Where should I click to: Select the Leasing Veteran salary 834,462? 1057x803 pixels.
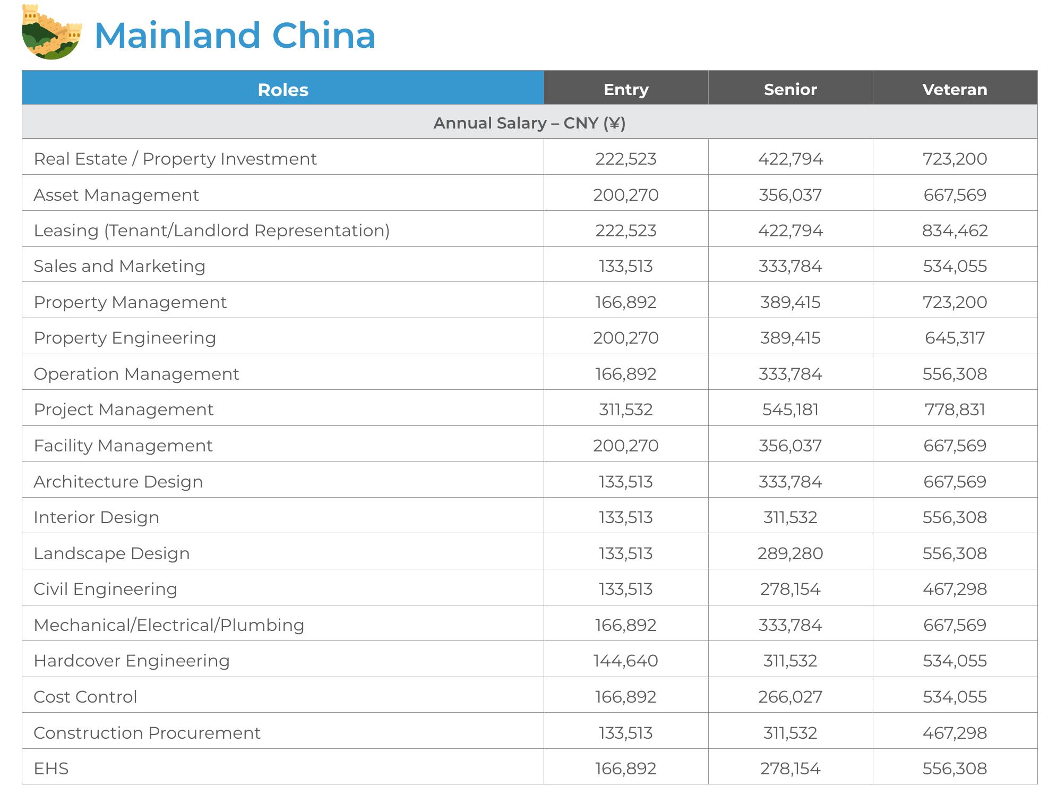click(x=955, y=230)
